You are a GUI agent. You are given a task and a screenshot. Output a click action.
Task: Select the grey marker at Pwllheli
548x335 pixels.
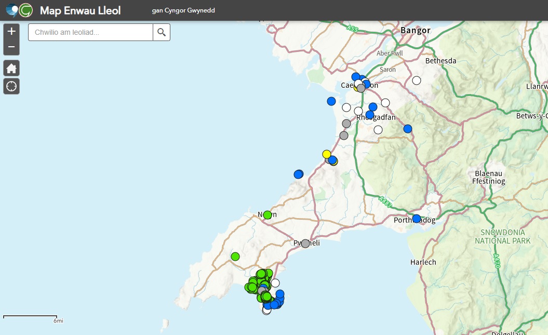point(305,244)
